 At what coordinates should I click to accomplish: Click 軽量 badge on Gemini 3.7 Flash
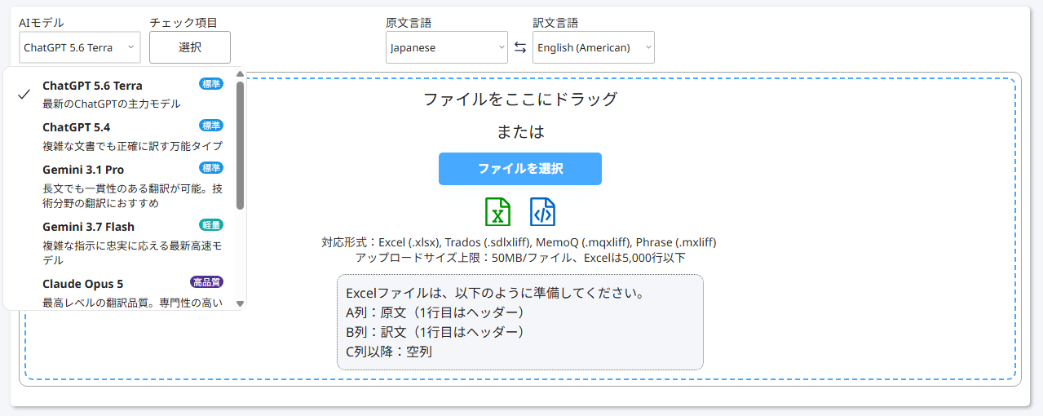[x=211, y=224]
